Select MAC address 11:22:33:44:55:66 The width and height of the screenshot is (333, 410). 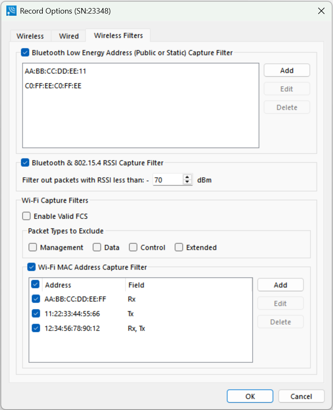click(72, 314)
